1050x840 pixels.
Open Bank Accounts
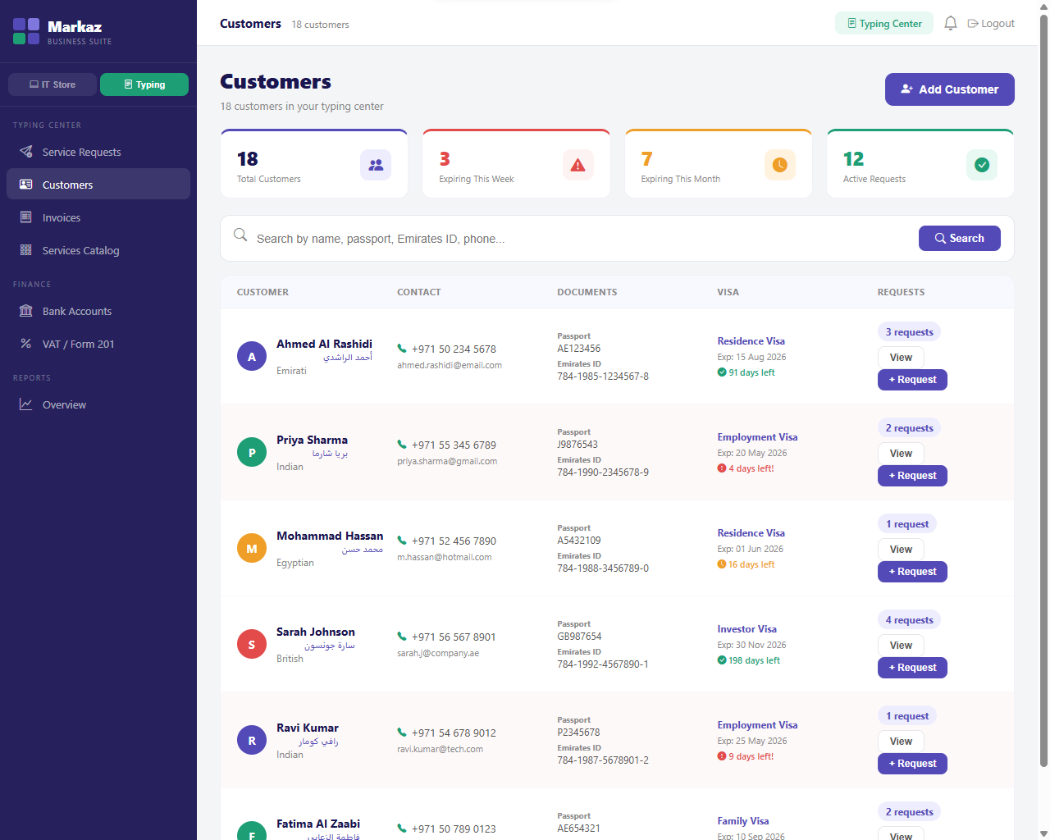[x=98, y=311]
